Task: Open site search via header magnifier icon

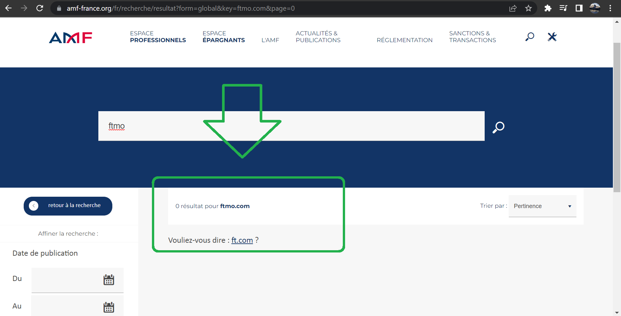Action: [x=530, y=37]
